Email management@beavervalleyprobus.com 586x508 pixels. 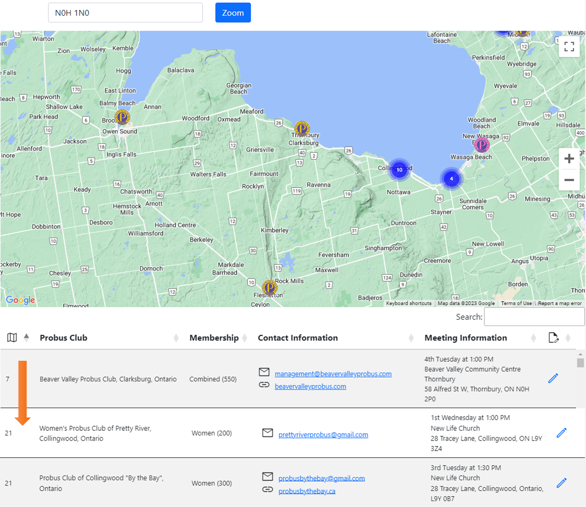pyautogui.click(x=333, y=374)
